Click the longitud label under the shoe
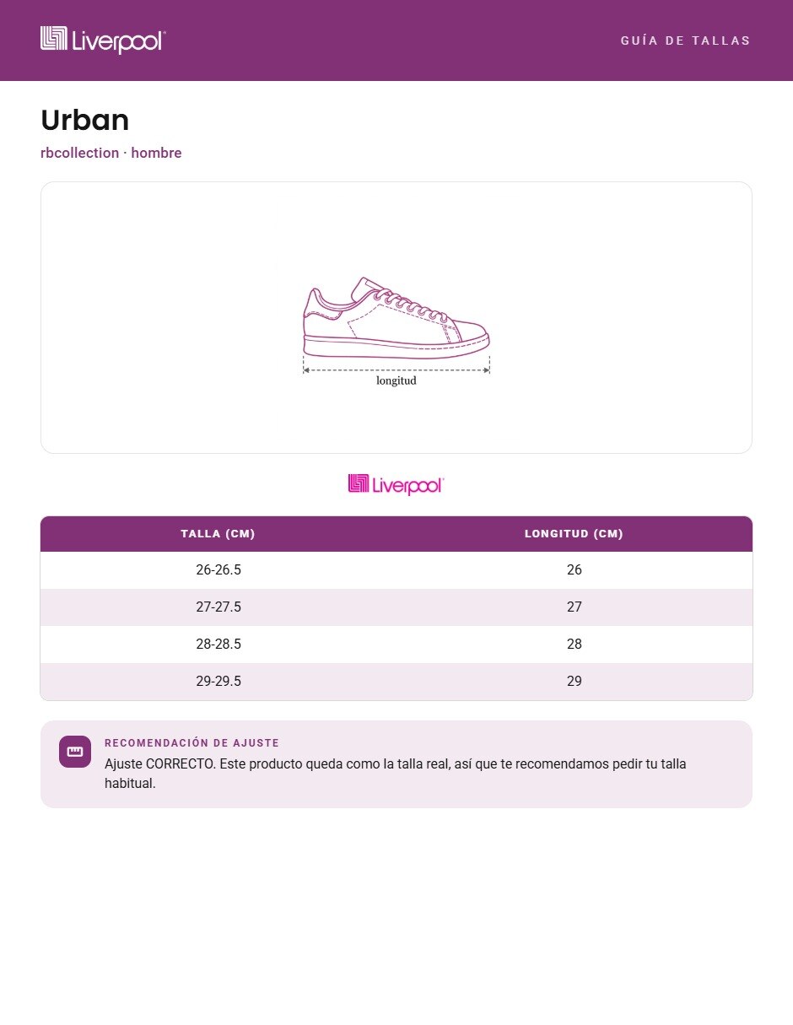 [396, 380]
